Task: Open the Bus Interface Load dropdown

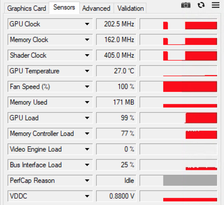Action: [87, 165]
